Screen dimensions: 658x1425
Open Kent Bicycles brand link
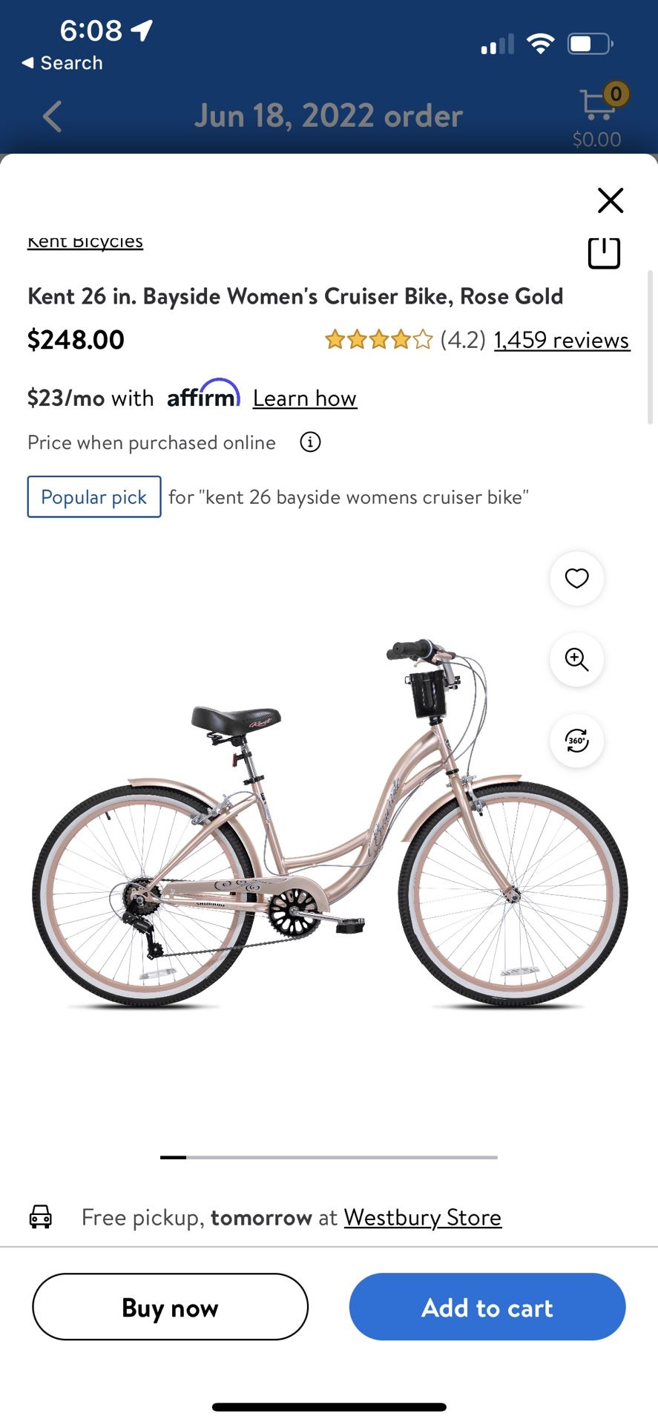85,242
